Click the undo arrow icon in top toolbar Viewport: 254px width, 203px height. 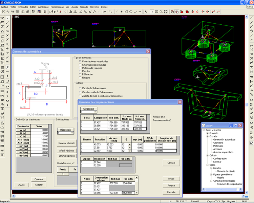tap(105, 12)
